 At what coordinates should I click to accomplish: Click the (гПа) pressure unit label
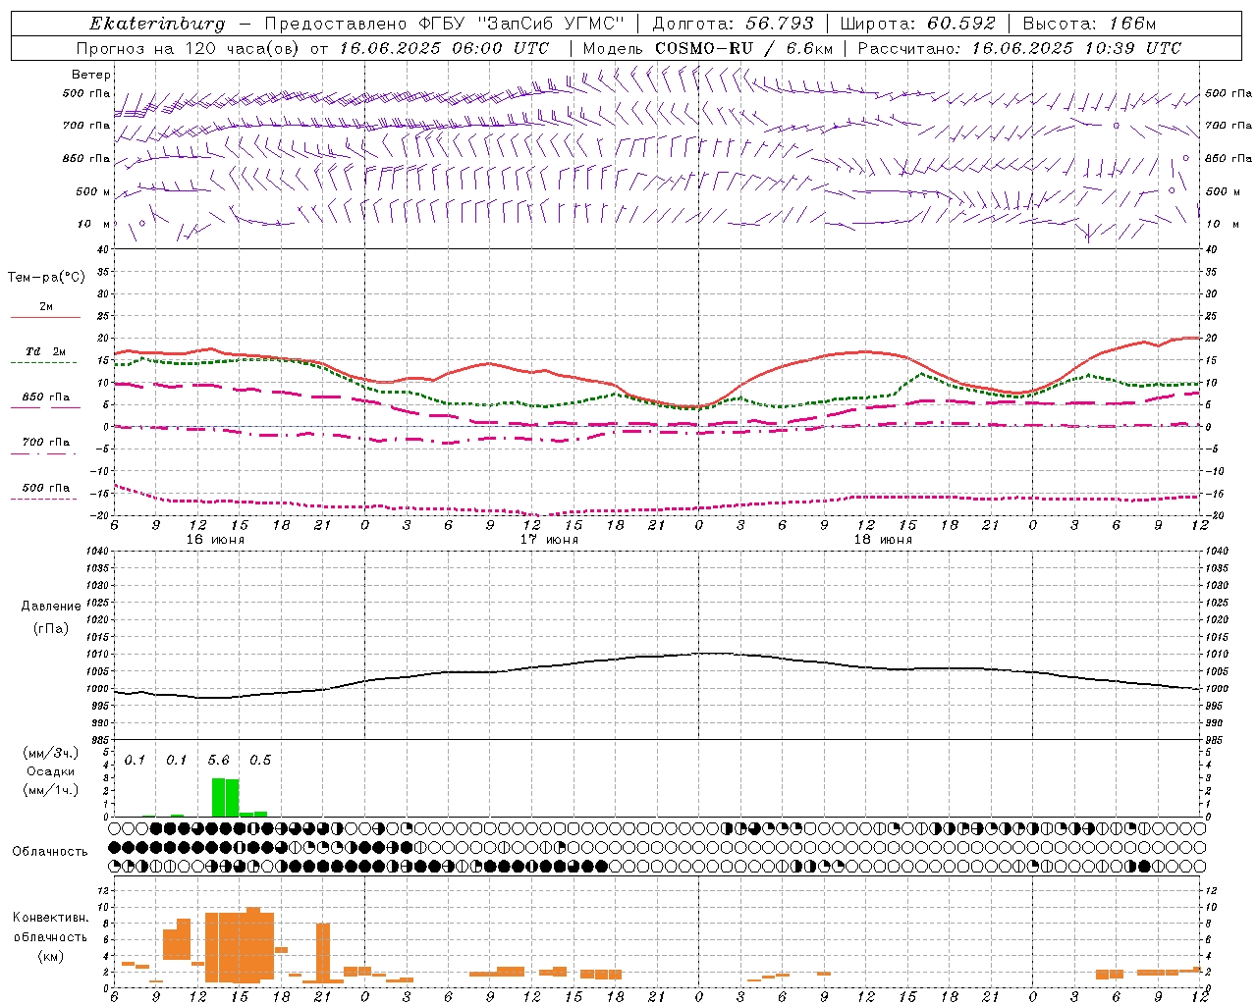click(x=50, y=628)
